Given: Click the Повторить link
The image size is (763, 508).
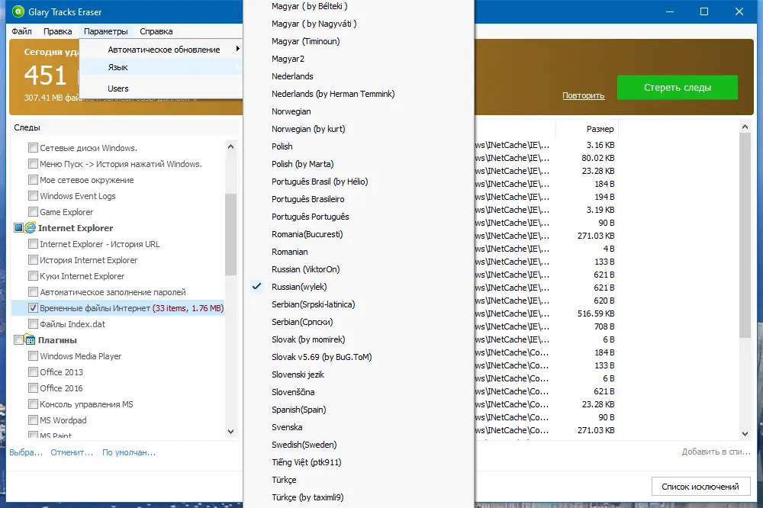Looking at the screenshot, I should pyautogui.click(x=584, y=95).
